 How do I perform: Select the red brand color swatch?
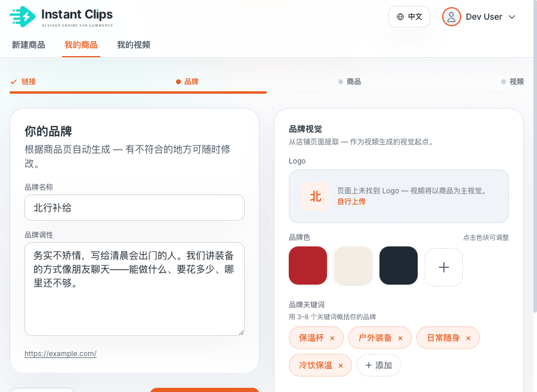(x=307, y=266)
